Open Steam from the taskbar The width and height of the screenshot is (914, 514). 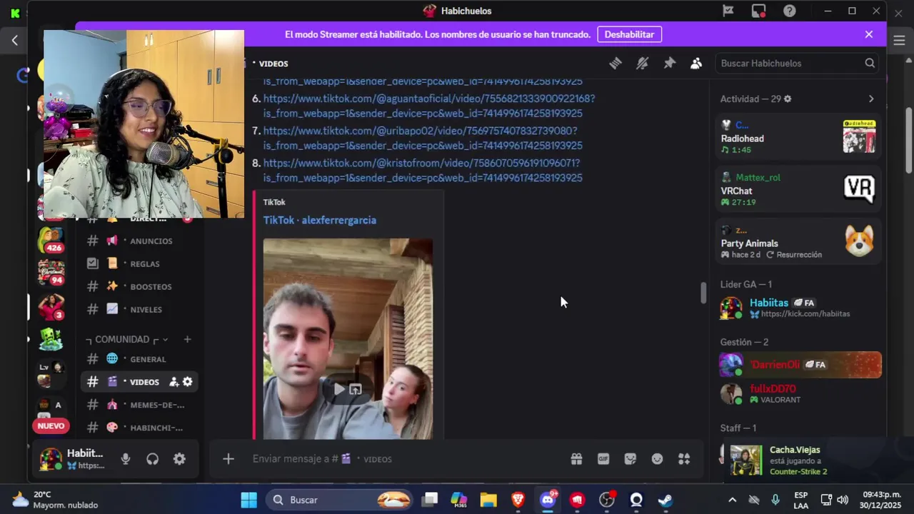(x=666, y=500)
